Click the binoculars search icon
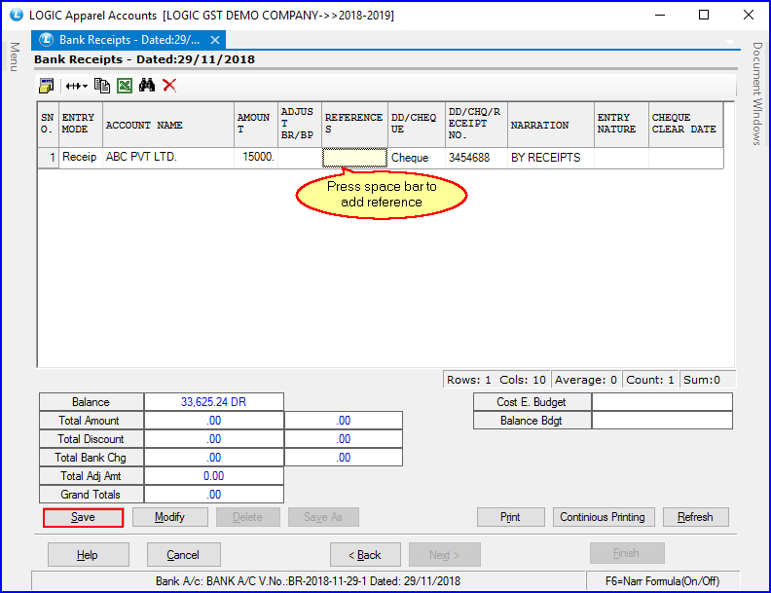 147,85
